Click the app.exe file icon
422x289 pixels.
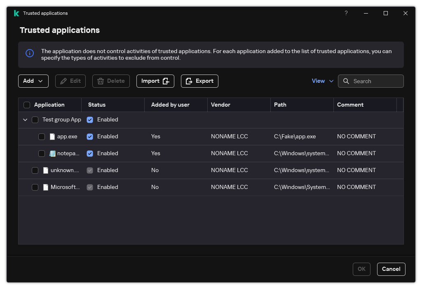pyautogui.click(x=52, y=137)
